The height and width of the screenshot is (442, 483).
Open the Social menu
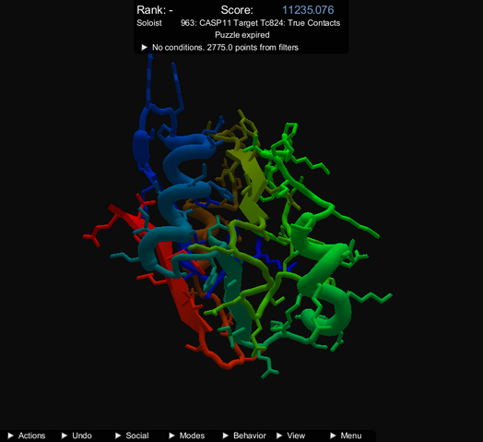point(132,436)
